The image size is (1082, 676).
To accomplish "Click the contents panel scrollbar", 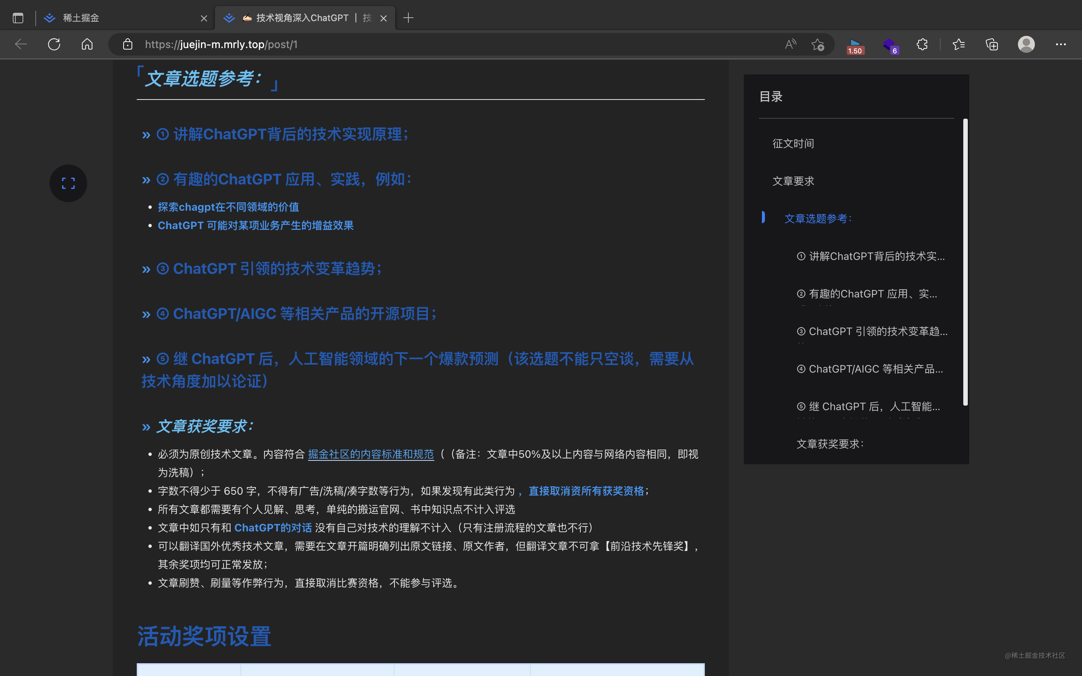I will [965, 262].
